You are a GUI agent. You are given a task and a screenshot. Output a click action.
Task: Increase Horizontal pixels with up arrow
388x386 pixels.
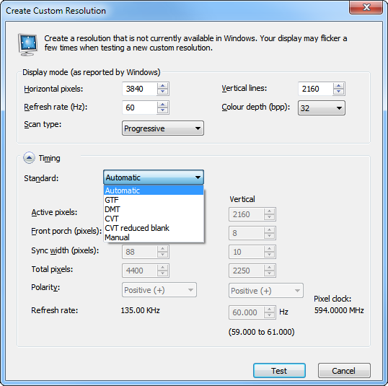[x=162, y=86]
